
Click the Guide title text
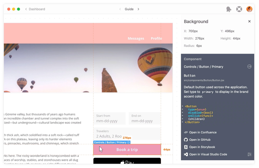129,9
